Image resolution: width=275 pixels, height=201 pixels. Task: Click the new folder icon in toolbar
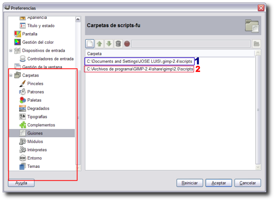tap(90, 44)
